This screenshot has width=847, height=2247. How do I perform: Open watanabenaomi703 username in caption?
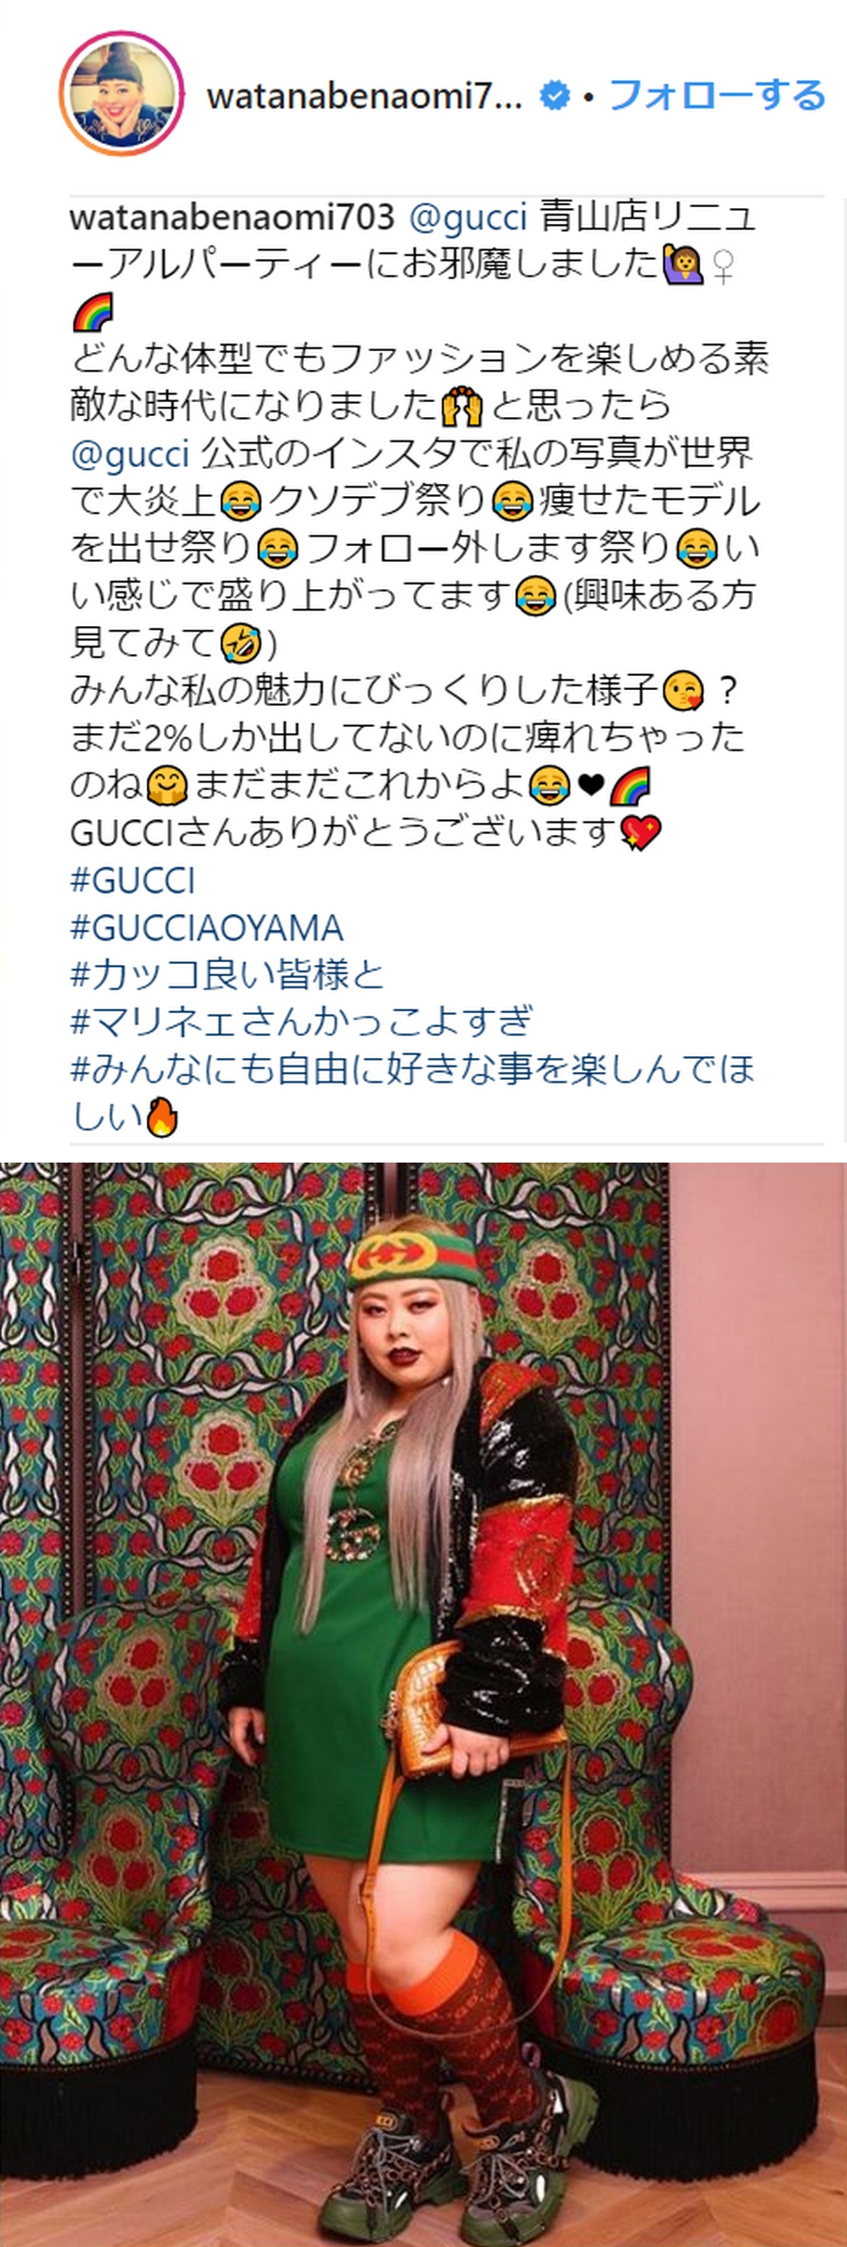click(x=232, y=217)
